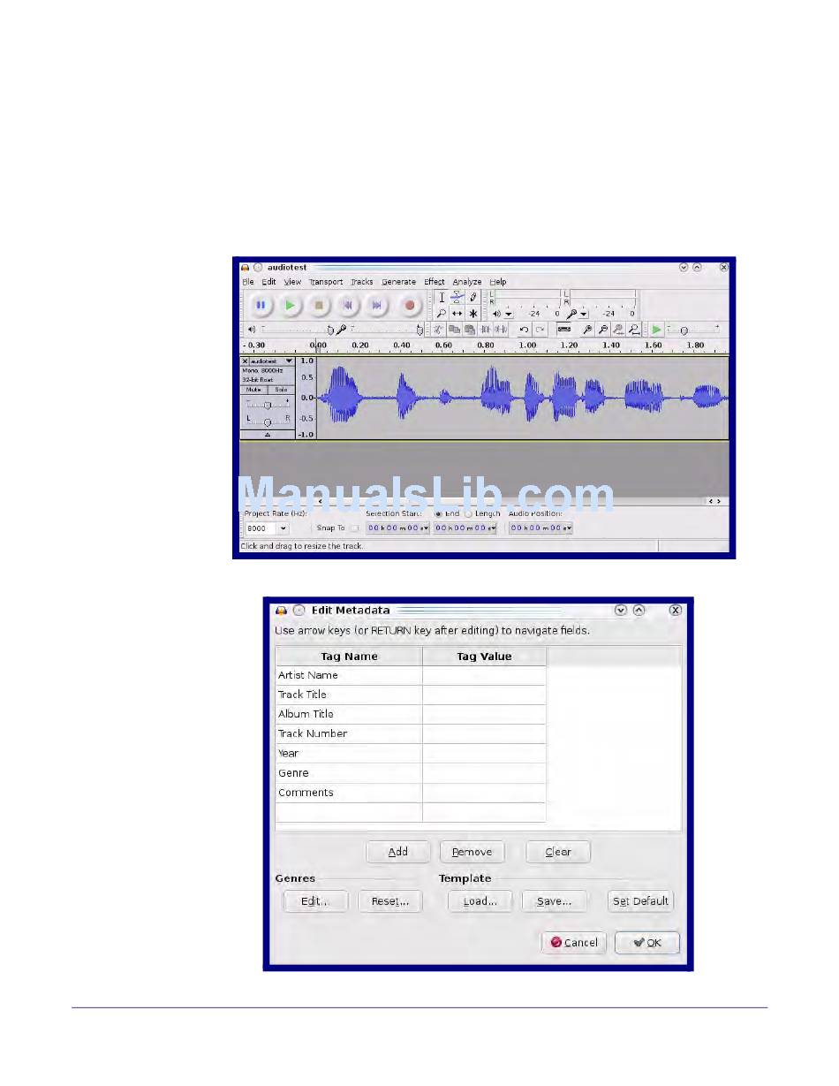The width and height of the screenshot is (839, 1086).
Task: Click the Play-at-speed green arrow
Action: [656, 329]
